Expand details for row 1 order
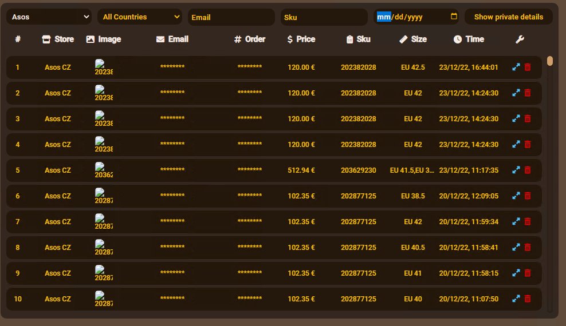Screen dimensions: 566x326 click(x=516, y=67)
